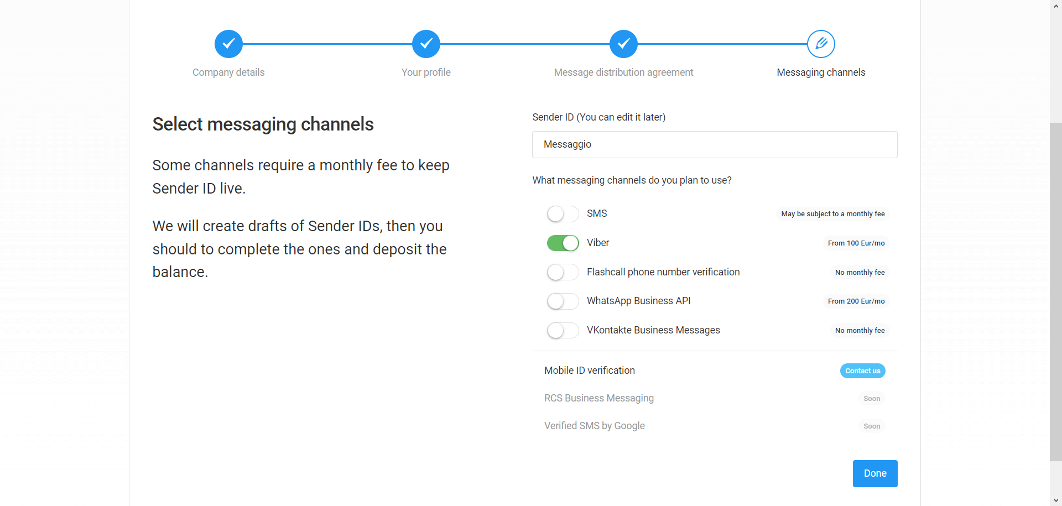Click the Flashcall phone number verification label
Screen dimensions: 1062x506
[x=663, y=272]
